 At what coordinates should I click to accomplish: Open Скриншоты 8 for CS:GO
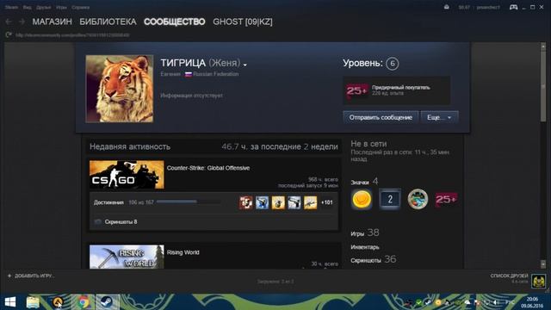pos(121,222)
